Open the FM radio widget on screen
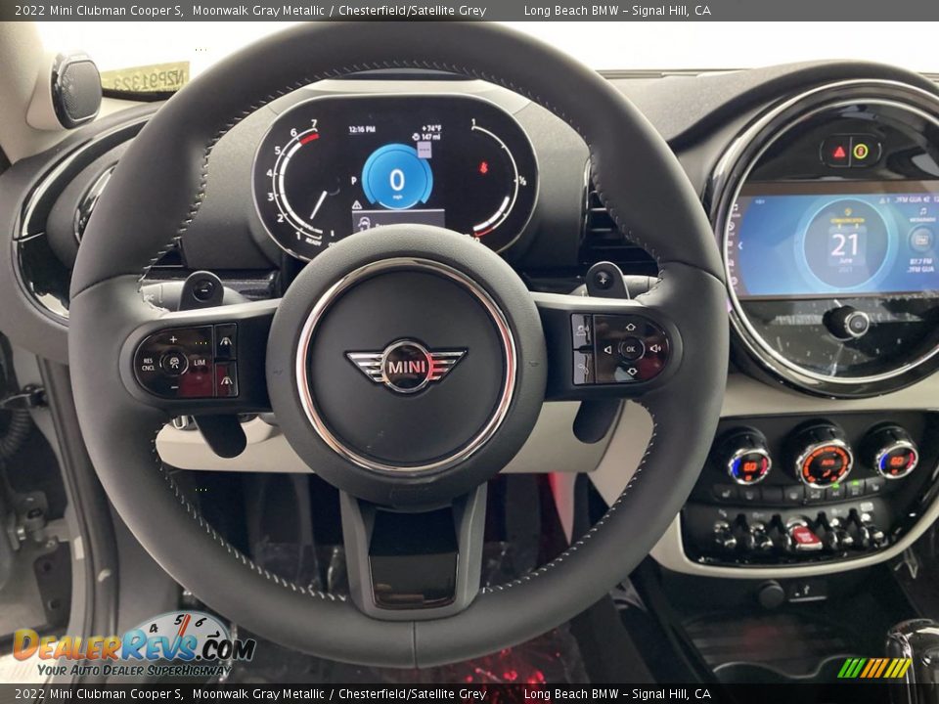This screenshot has width=939, height=704. click(x=922, y=240)
